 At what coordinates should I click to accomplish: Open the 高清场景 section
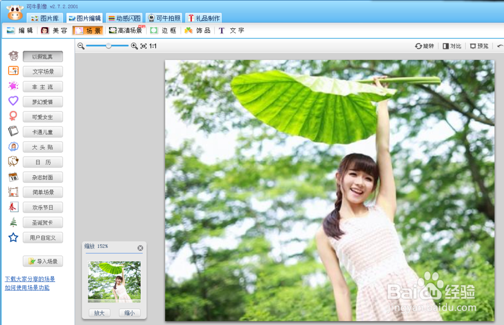coord(126,31)
